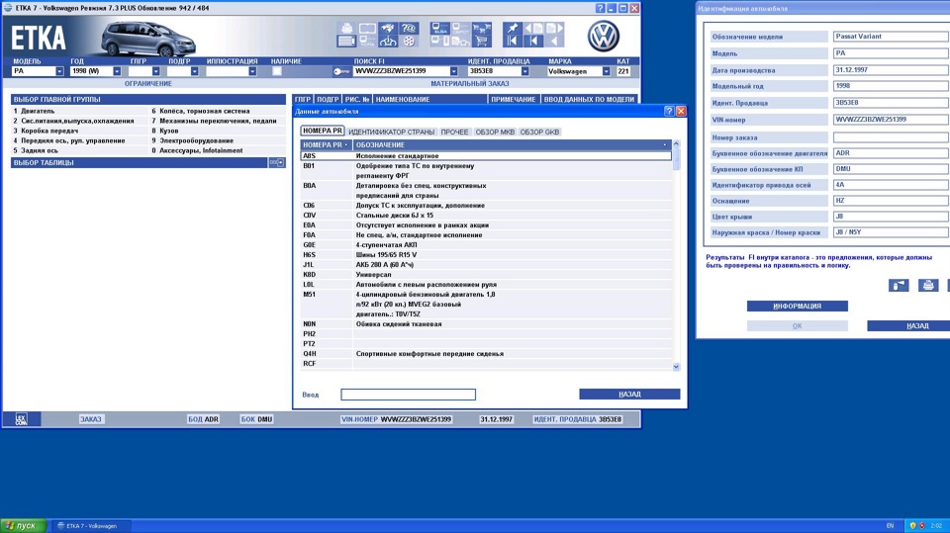
Task: Select the K8D Универсал row
Action: click(486, 274)
